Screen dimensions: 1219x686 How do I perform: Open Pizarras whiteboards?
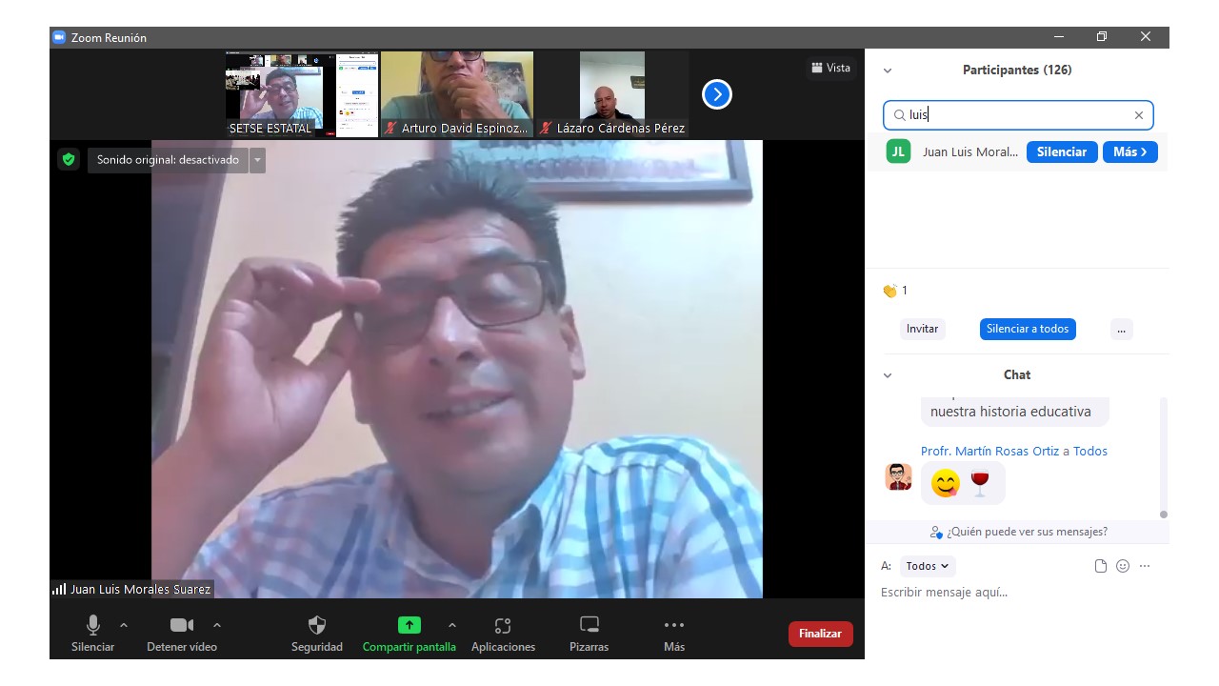tap(590, 634)
